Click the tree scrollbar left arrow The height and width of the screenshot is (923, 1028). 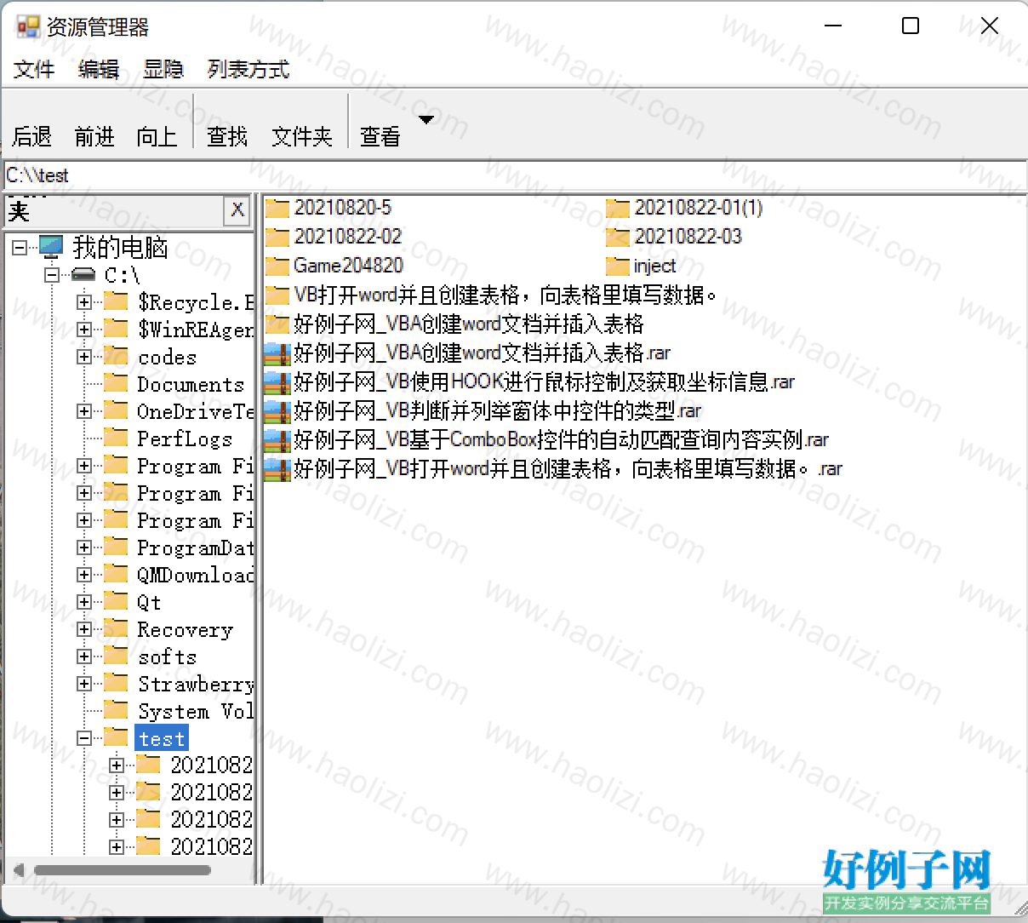tap(19, 870)
